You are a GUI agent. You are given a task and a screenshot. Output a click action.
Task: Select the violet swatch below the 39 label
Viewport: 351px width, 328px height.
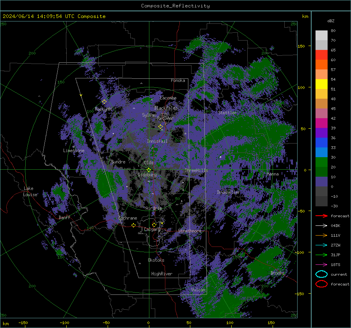pos(321,133)
